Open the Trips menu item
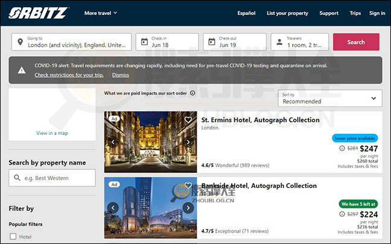 (355, 13)
